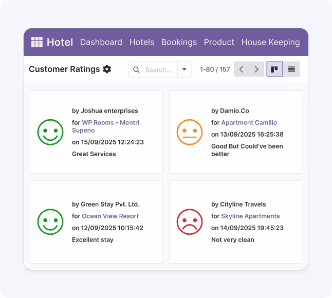Open the Customer Ratings settings gear
332x298 pixels.
[x=107, y=69]
